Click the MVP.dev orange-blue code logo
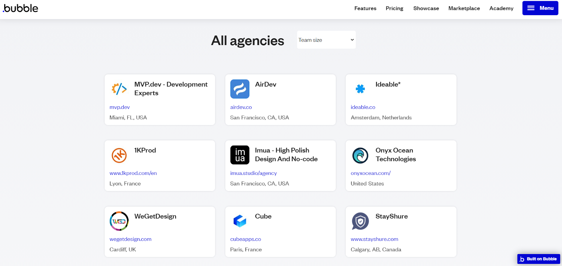The image size is (562, 266). pyautogui.click(x=119, y=89)
